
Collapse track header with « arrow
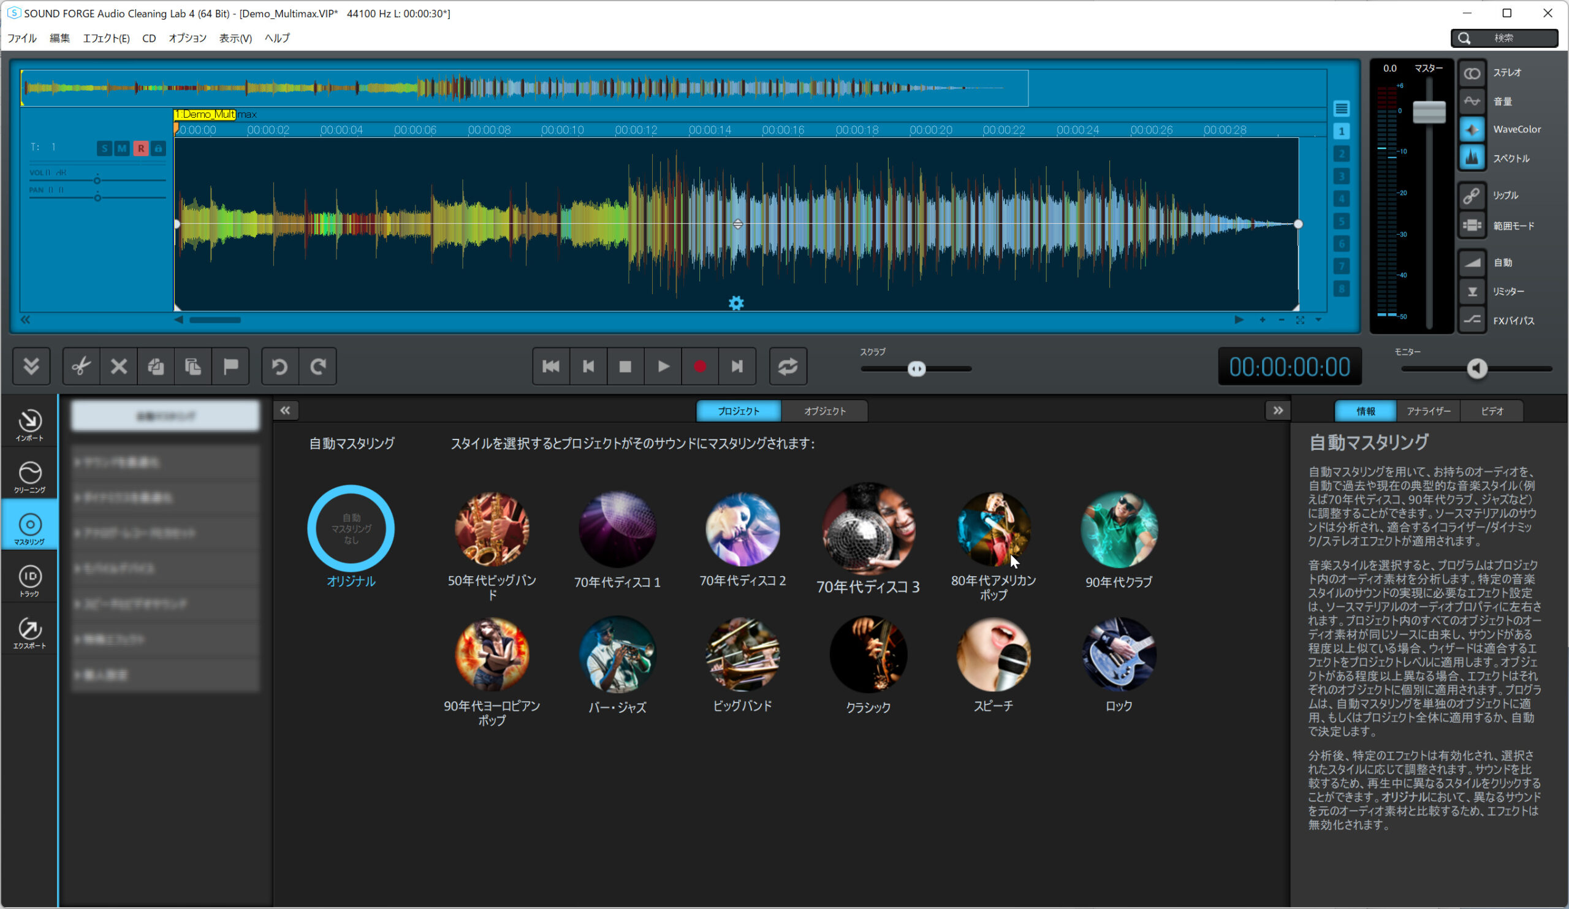coord(26,320)
